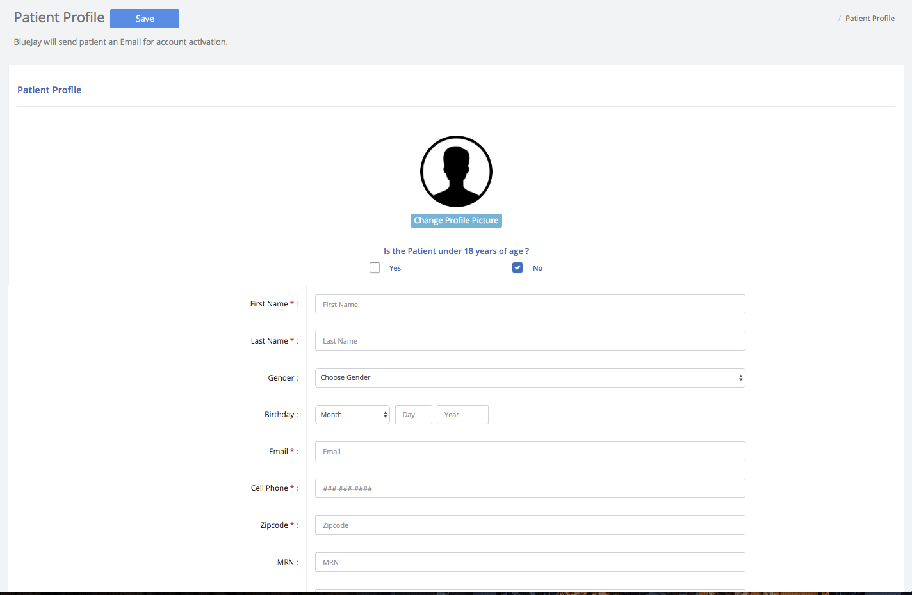Open the birthday Month dropdown

[x=352, y=415]
